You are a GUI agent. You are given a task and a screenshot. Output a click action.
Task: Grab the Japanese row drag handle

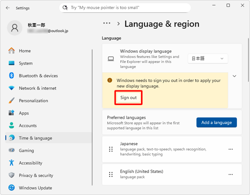(x=111, y=149)
